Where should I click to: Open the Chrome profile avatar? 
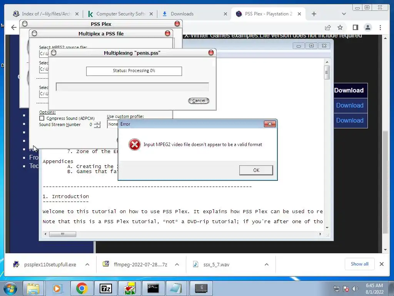(x=368, y=27)
